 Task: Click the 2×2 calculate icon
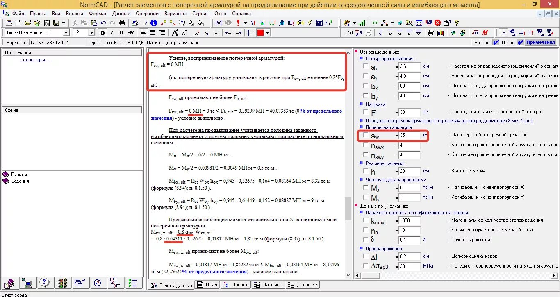tap(219, 23)
